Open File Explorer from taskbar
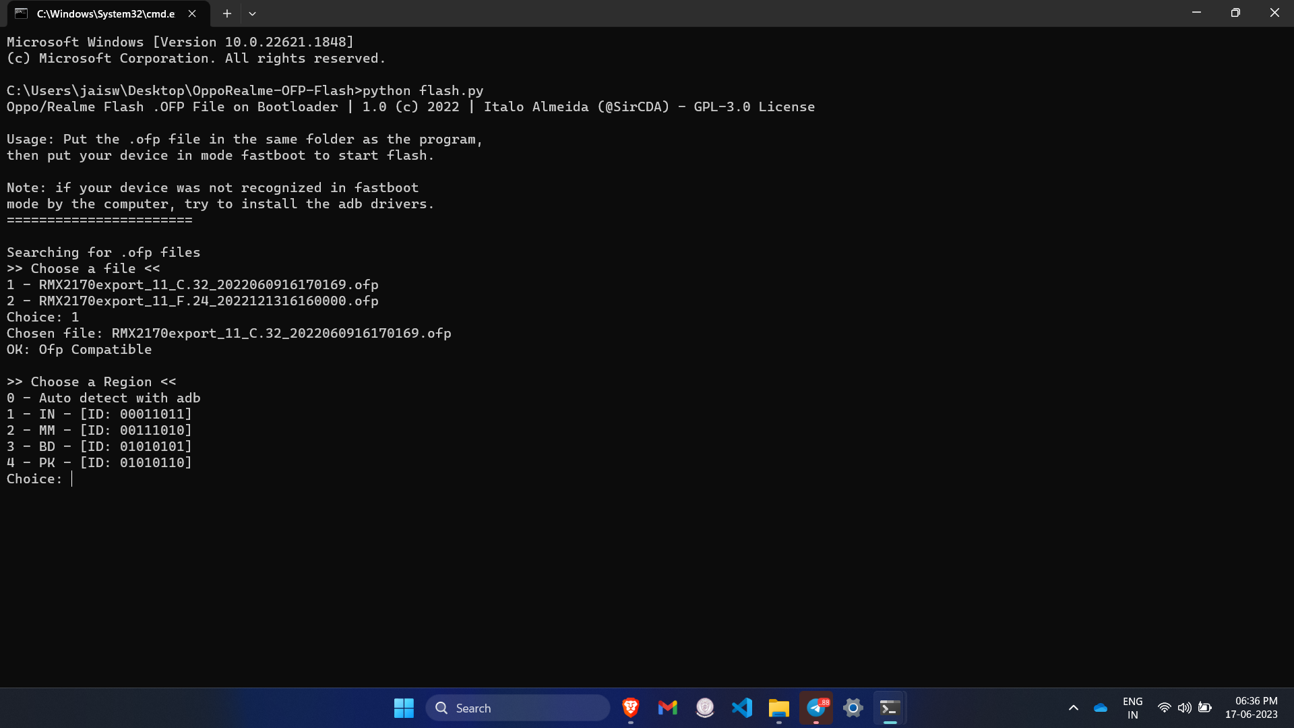Image resolution: width=1294 pixels, height=728 pixels. [x=778, y=708]
